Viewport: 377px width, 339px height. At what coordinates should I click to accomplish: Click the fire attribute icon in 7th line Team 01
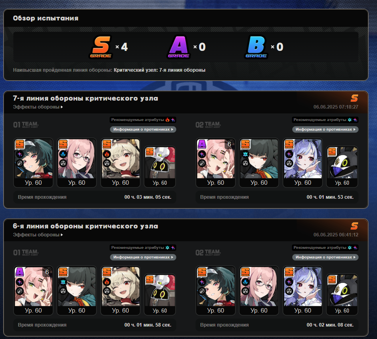(167, 120)
